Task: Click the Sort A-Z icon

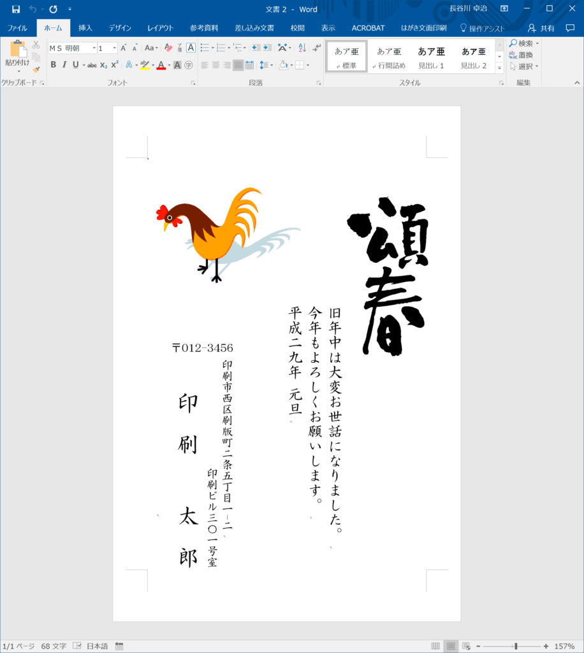Action: click(x=302, y=48)
